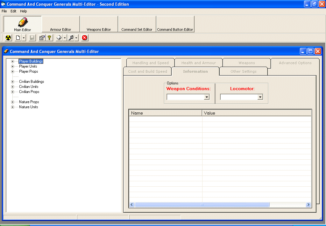Open the Command Set Editor

(137, 24)
